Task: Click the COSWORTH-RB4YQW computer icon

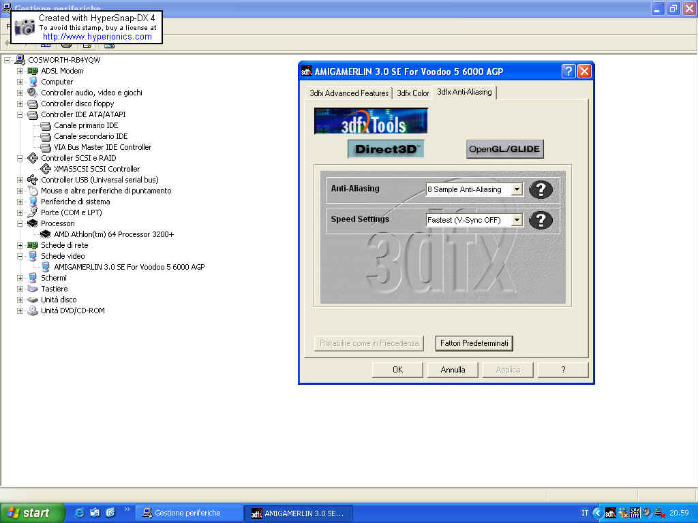Action: 20,60
